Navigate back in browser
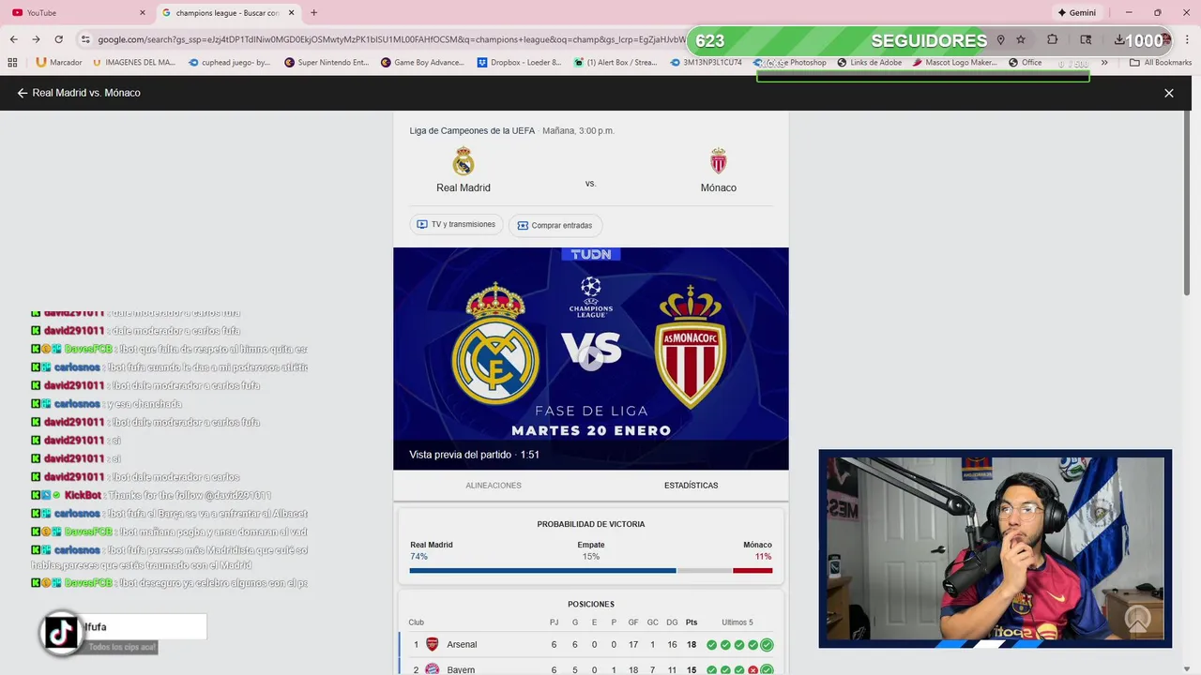1201x675 pixels. (x=13, y=39)
